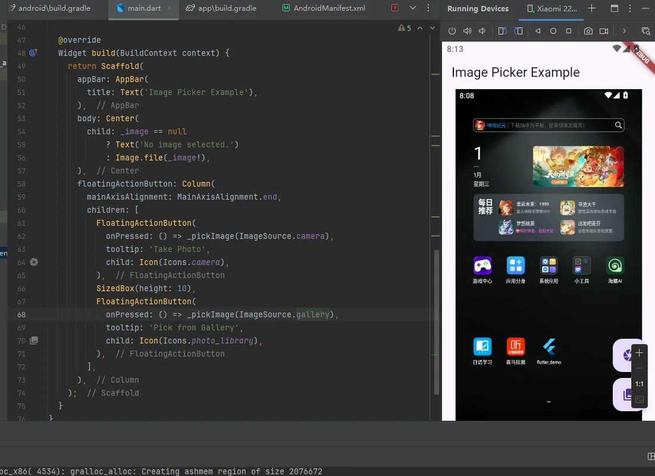The height and width of the screenshot is (476, 655).
Task: Click the zoom in plus button
Action: click(640, 352)
